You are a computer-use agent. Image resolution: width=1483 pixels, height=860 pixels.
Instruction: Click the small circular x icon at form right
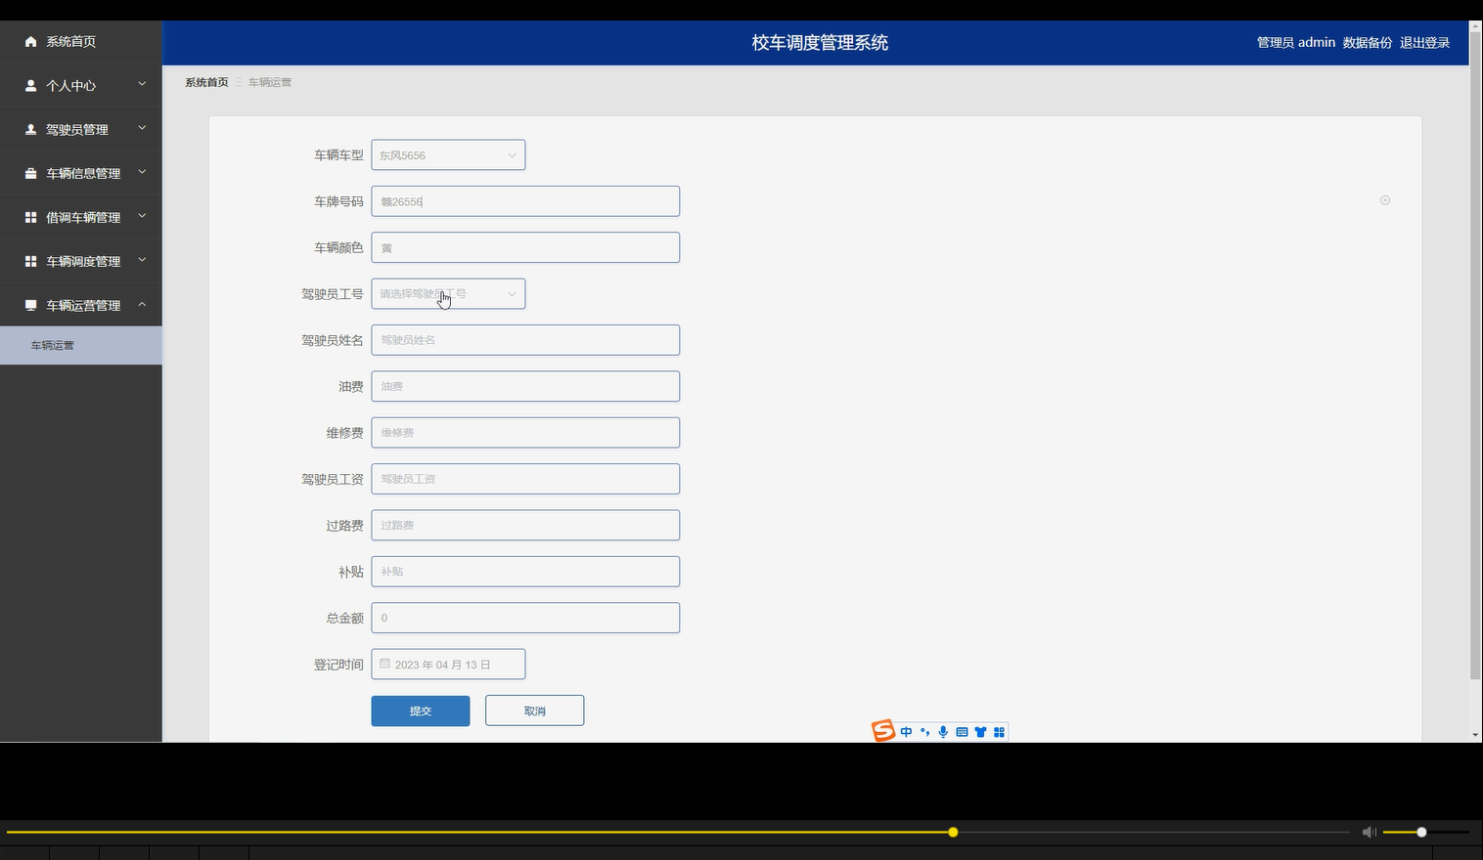(x=1385, y=200)
